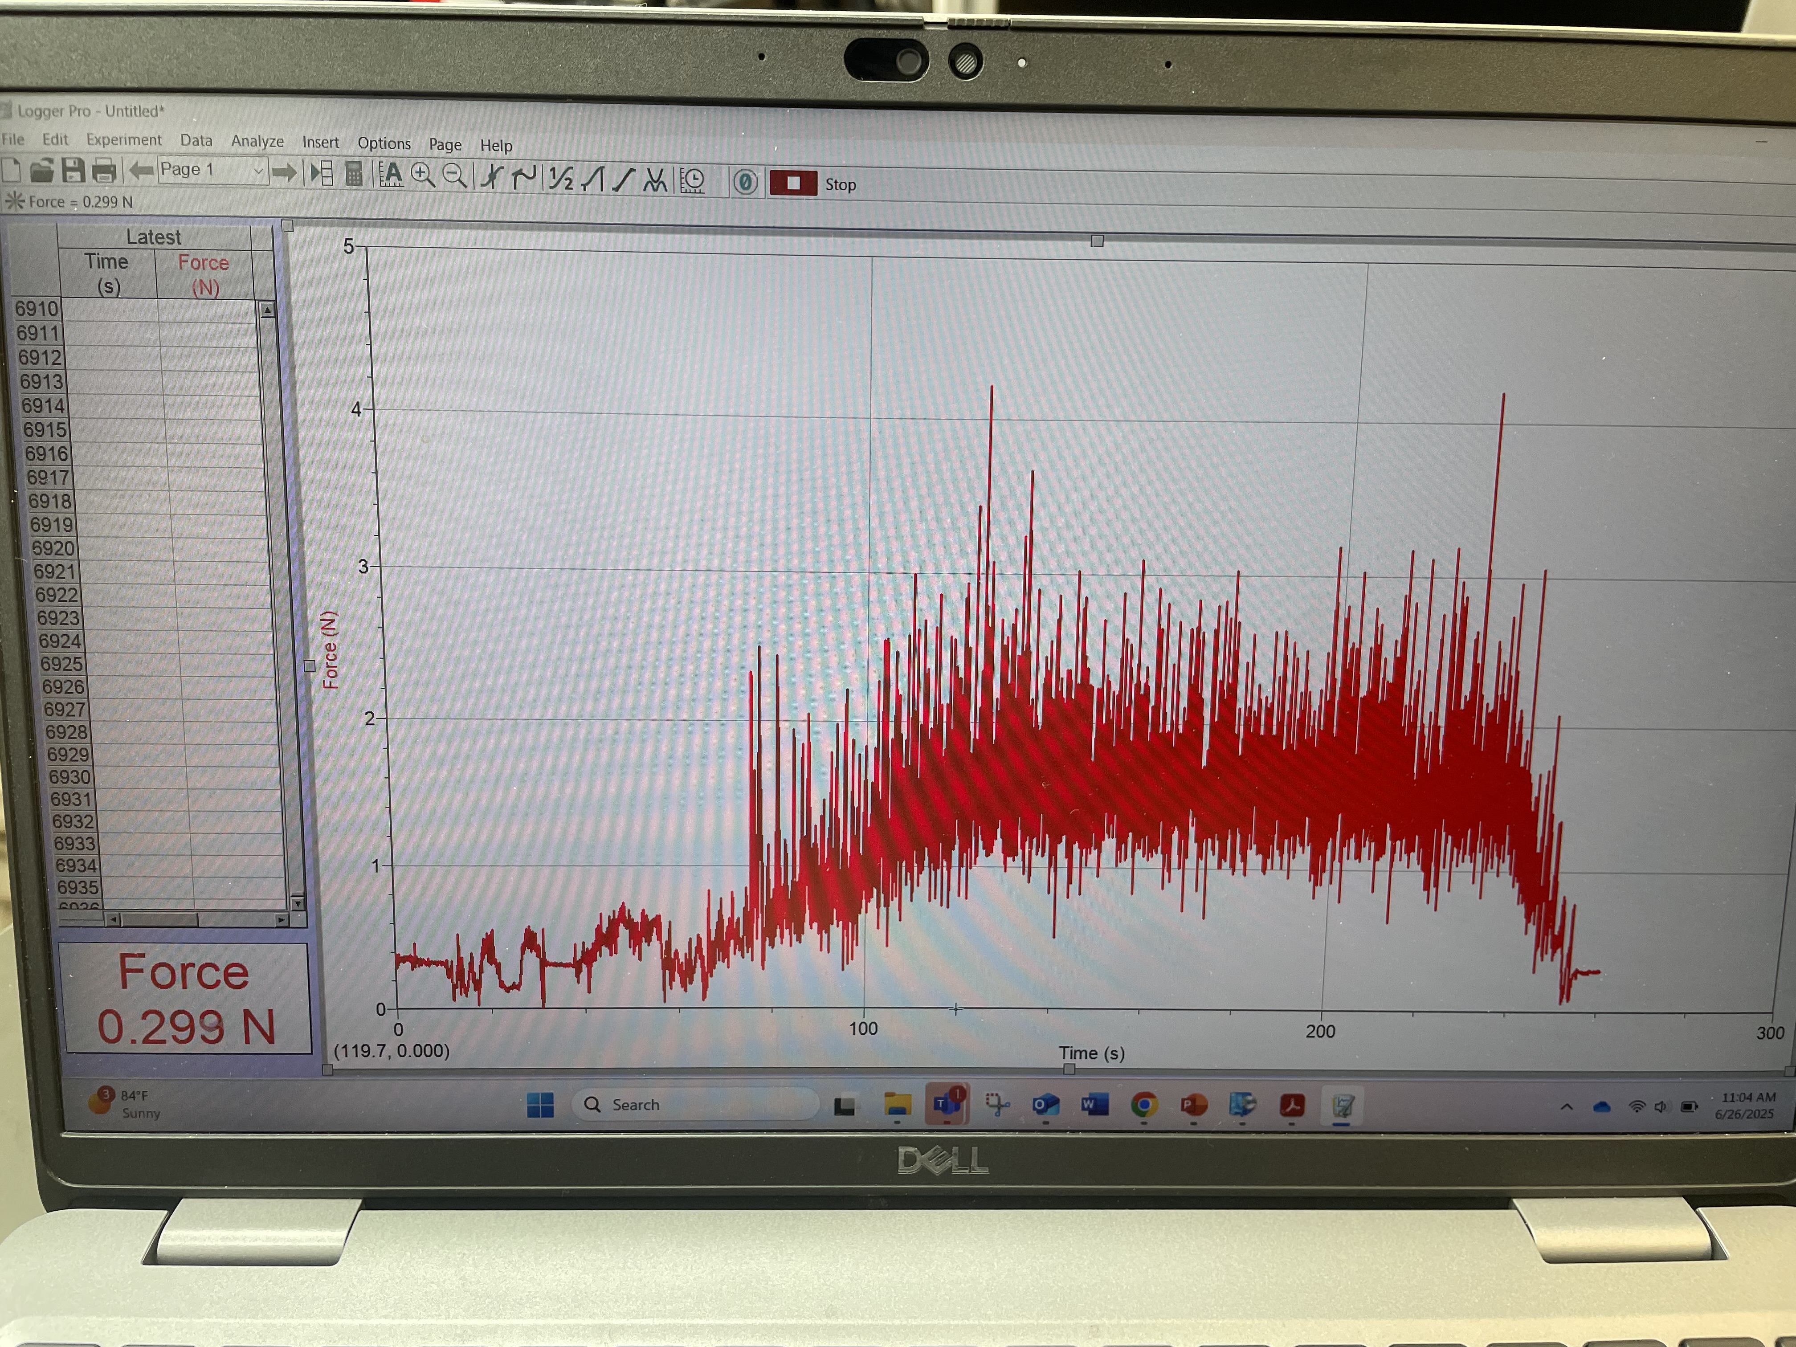Toggle the Data Browser table view
Viewport: 1796px width, 1347px height.
[x=322, y=173]
